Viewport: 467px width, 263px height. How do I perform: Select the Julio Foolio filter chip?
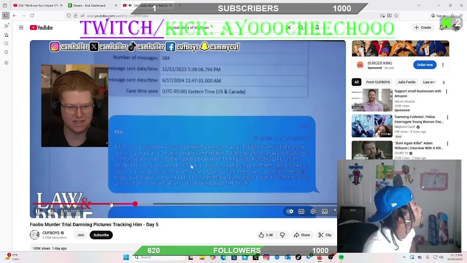point(406,82)
